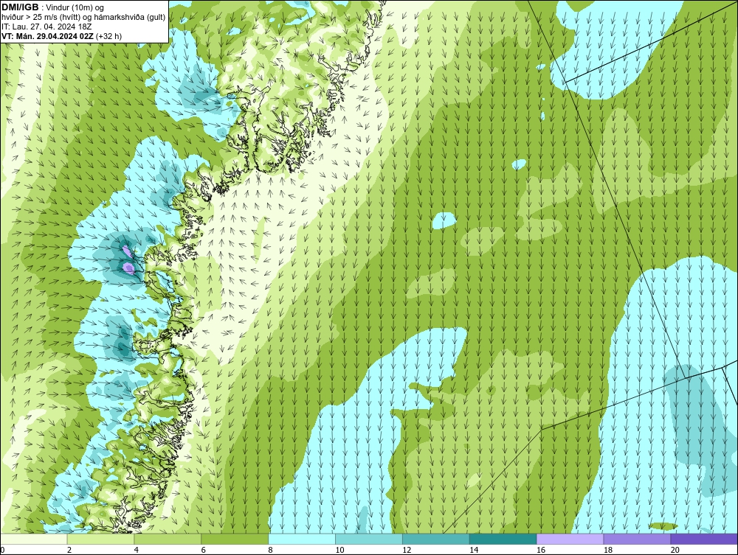Click the legend label '8'
738x555 pixels.
(x=271, y=550)
